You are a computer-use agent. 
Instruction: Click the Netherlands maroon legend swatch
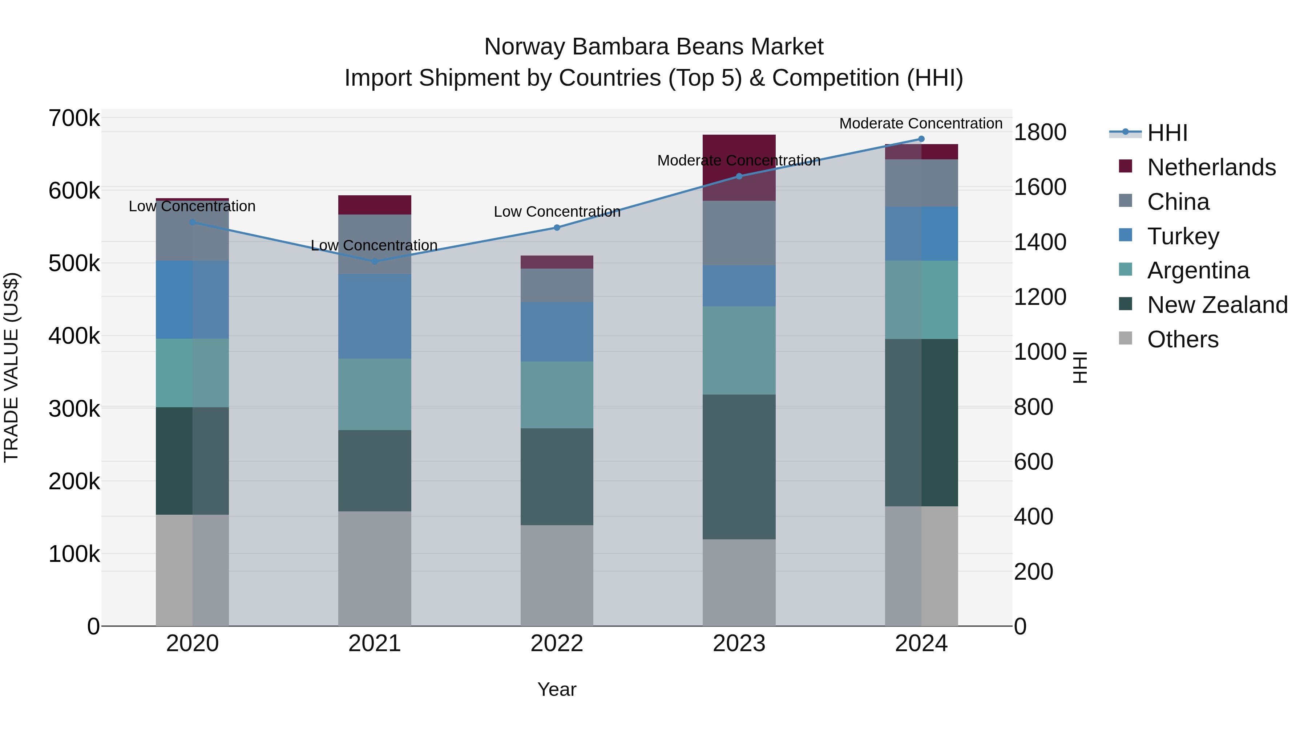1126,166
